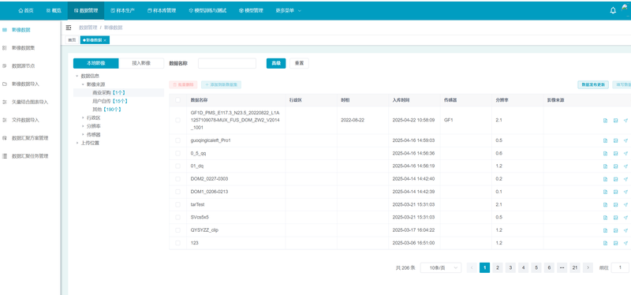The height and width of the screenshot is (295, 631).
Task: Collapse the 数据信息 tree node arrow
Action: point(77,76)
